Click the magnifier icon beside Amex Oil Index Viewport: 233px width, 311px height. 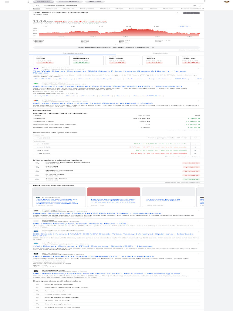(x=37, y=179)
